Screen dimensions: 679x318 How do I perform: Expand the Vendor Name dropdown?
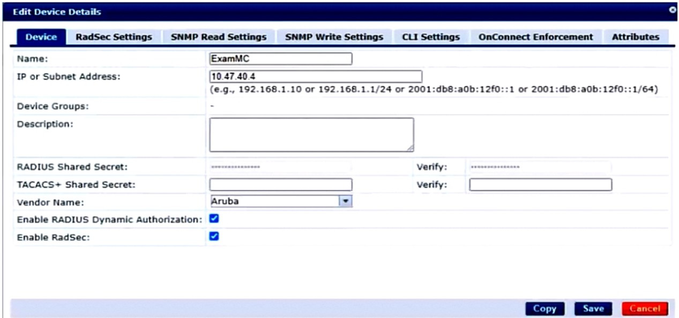click(x=346, y=201)
